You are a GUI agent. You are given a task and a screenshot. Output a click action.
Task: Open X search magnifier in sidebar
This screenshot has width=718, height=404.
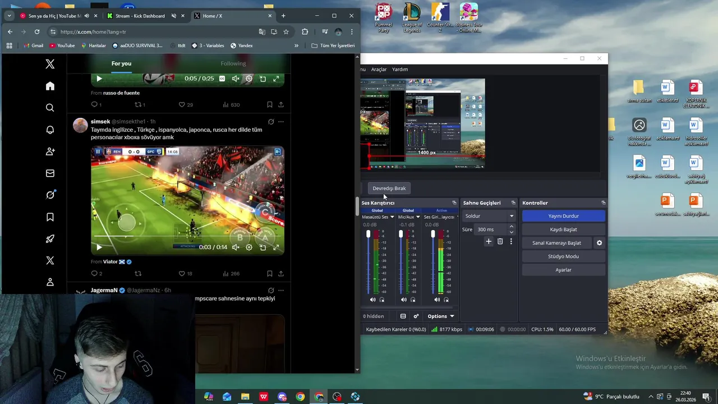50,108
